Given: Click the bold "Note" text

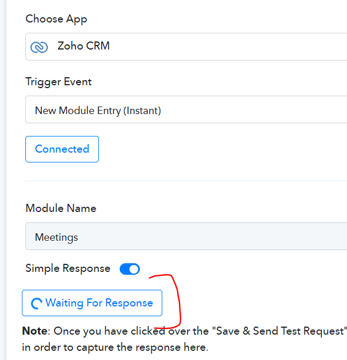Looking at the screenshot, I should tap(35, 331).
